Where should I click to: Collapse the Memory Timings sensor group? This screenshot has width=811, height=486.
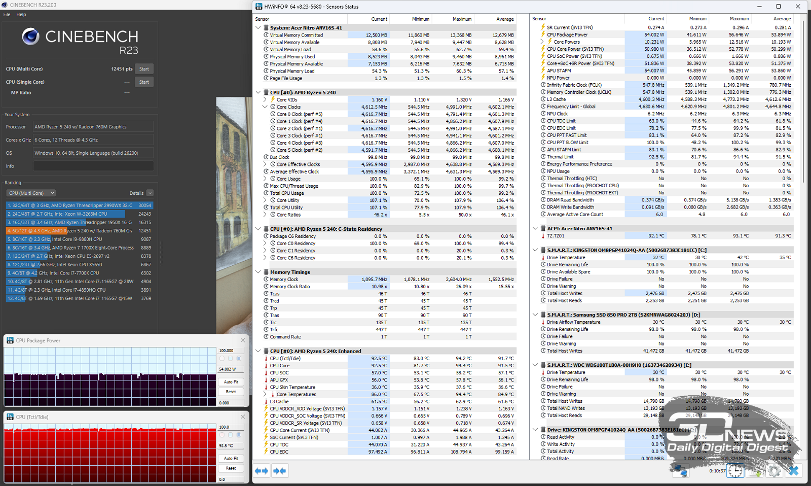pyautogui.click(x=258, y=272)
